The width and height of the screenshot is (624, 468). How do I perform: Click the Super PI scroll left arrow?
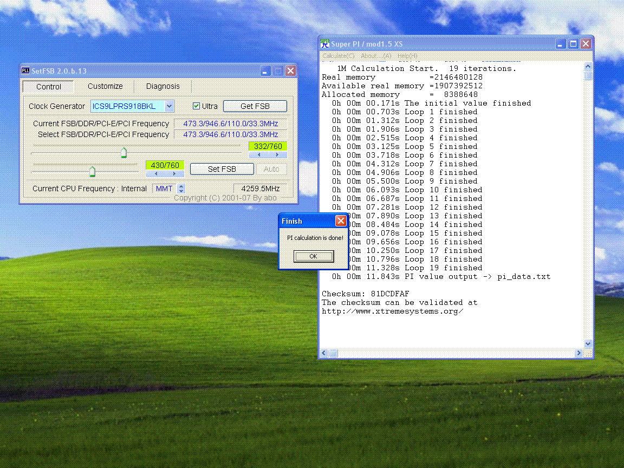point(324,353)
